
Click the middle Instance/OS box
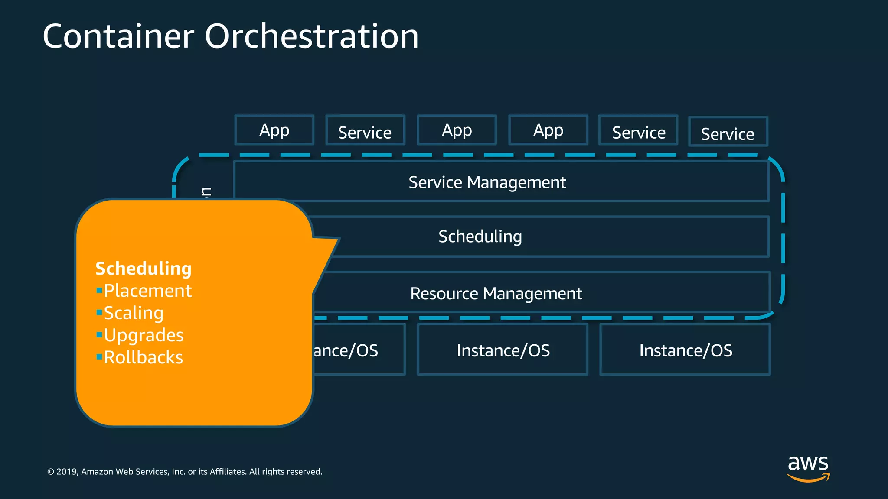(503, 350)
